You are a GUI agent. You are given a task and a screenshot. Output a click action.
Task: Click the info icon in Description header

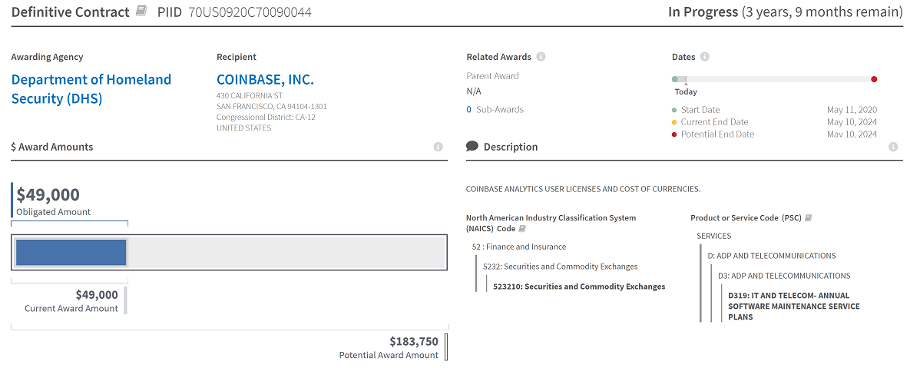[x=893, y=147]
